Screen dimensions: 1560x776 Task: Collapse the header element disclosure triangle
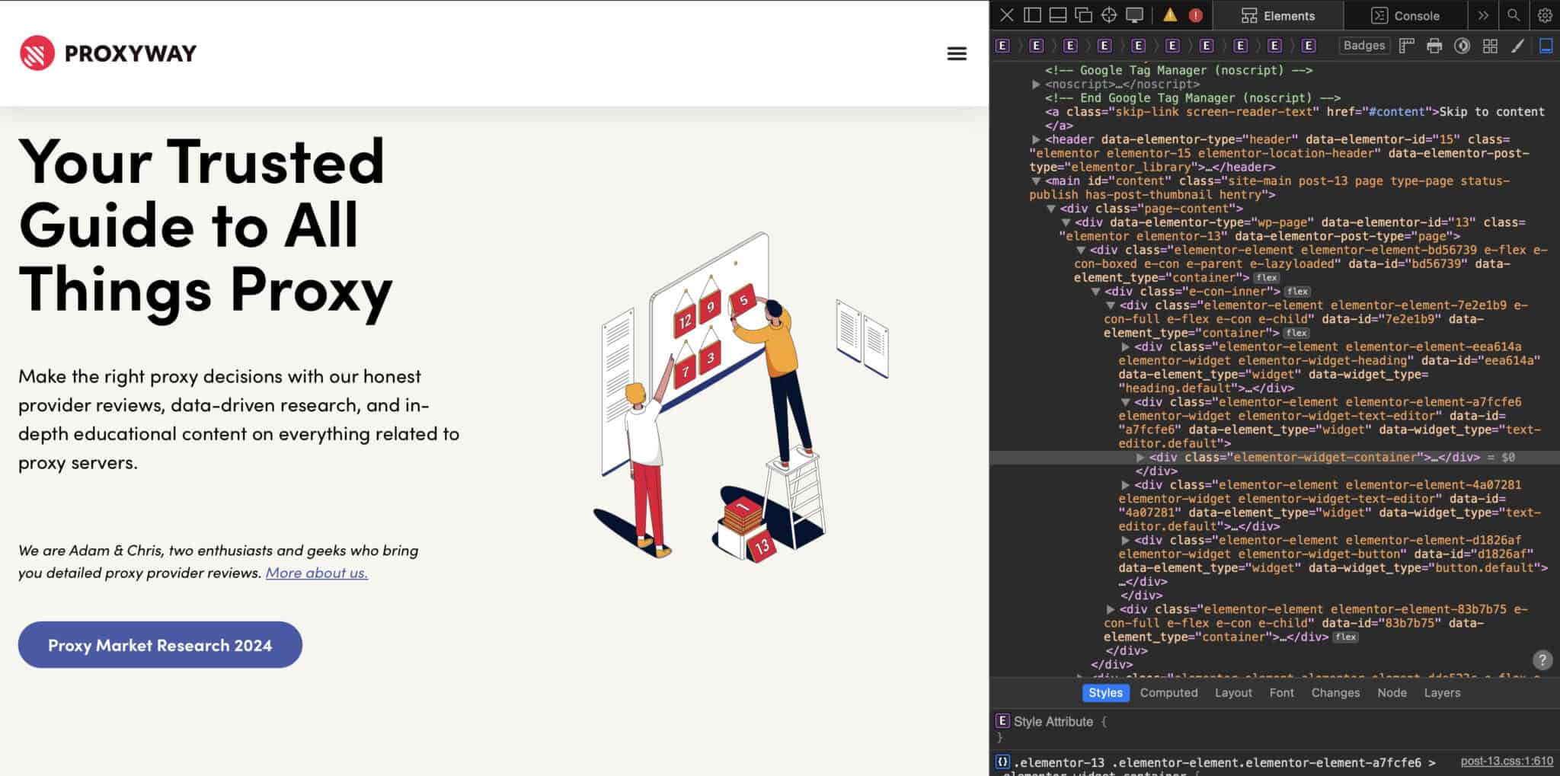tap(1035, 139)
